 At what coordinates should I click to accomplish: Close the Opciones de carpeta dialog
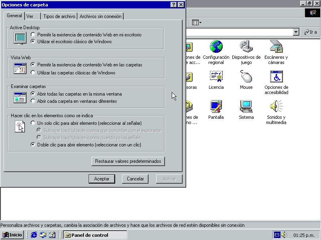[181, 5]
